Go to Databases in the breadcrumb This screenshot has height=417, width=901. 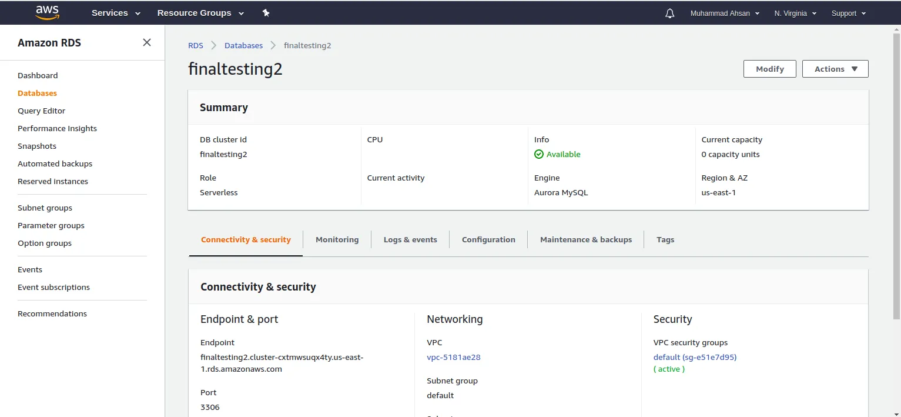[x=243, y=45]
